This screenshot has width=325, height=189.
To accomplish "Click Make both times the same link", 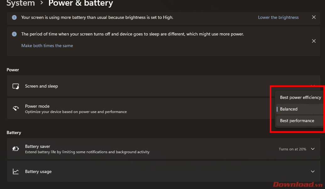I will pos(47,46).
